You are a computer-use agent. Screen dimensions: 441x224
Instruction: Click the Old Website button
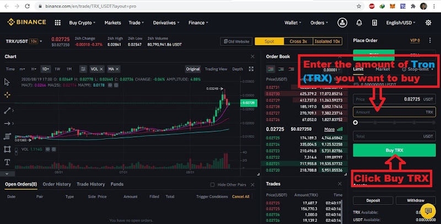[x=236, y=41]
